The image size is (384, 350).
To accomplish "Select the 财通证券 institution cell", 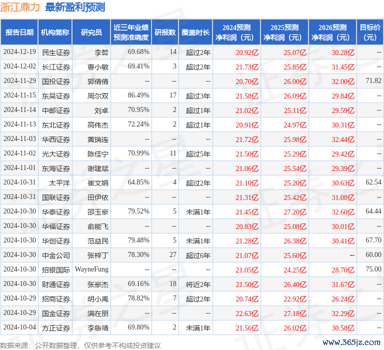I will (56, 284).
